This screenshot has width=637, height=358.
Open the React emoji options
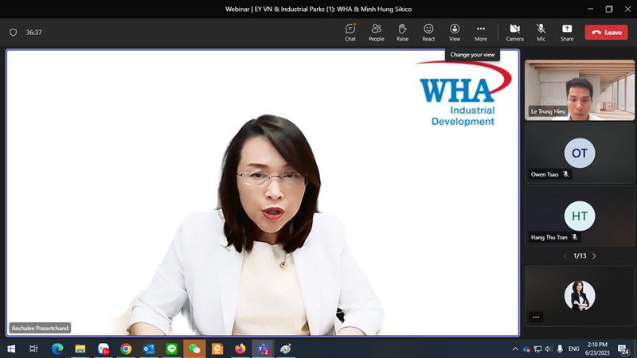pyautogui.click(x=428, y=32)
